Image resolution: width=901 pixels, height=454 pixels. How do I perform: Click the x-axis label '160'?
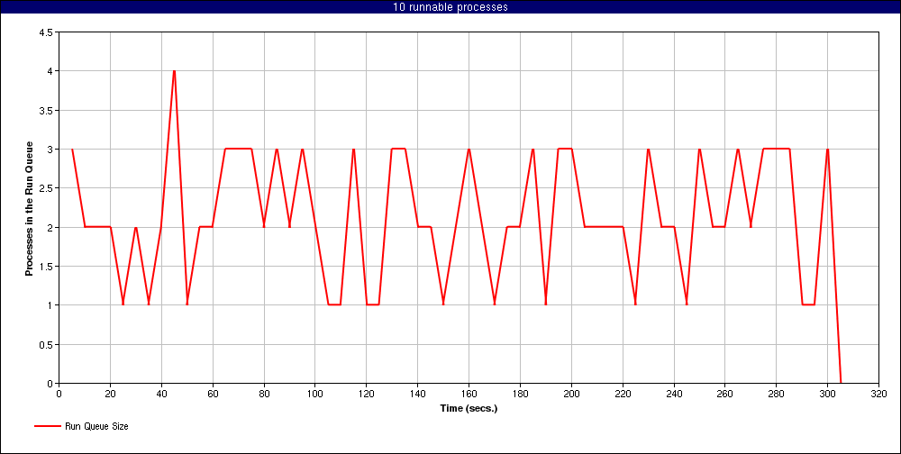point(469,394)
